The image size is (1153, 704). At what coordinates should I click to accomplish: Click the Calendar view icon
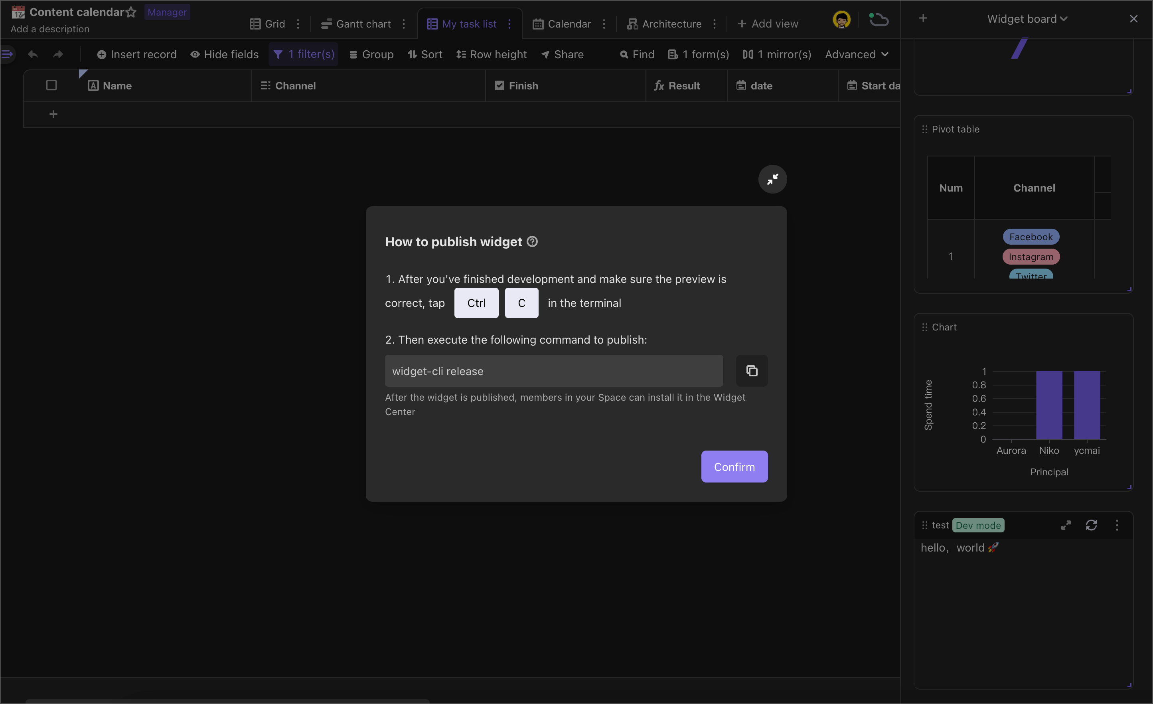pos(536,23)
